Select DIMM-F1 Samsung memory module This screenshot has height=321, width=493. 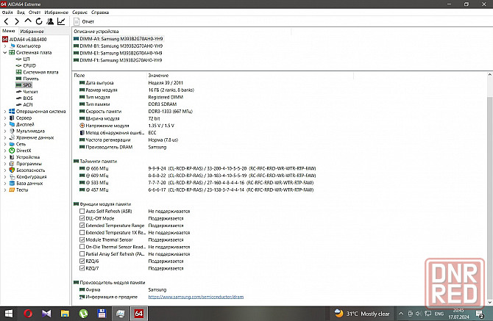click(x=118, y=60)
